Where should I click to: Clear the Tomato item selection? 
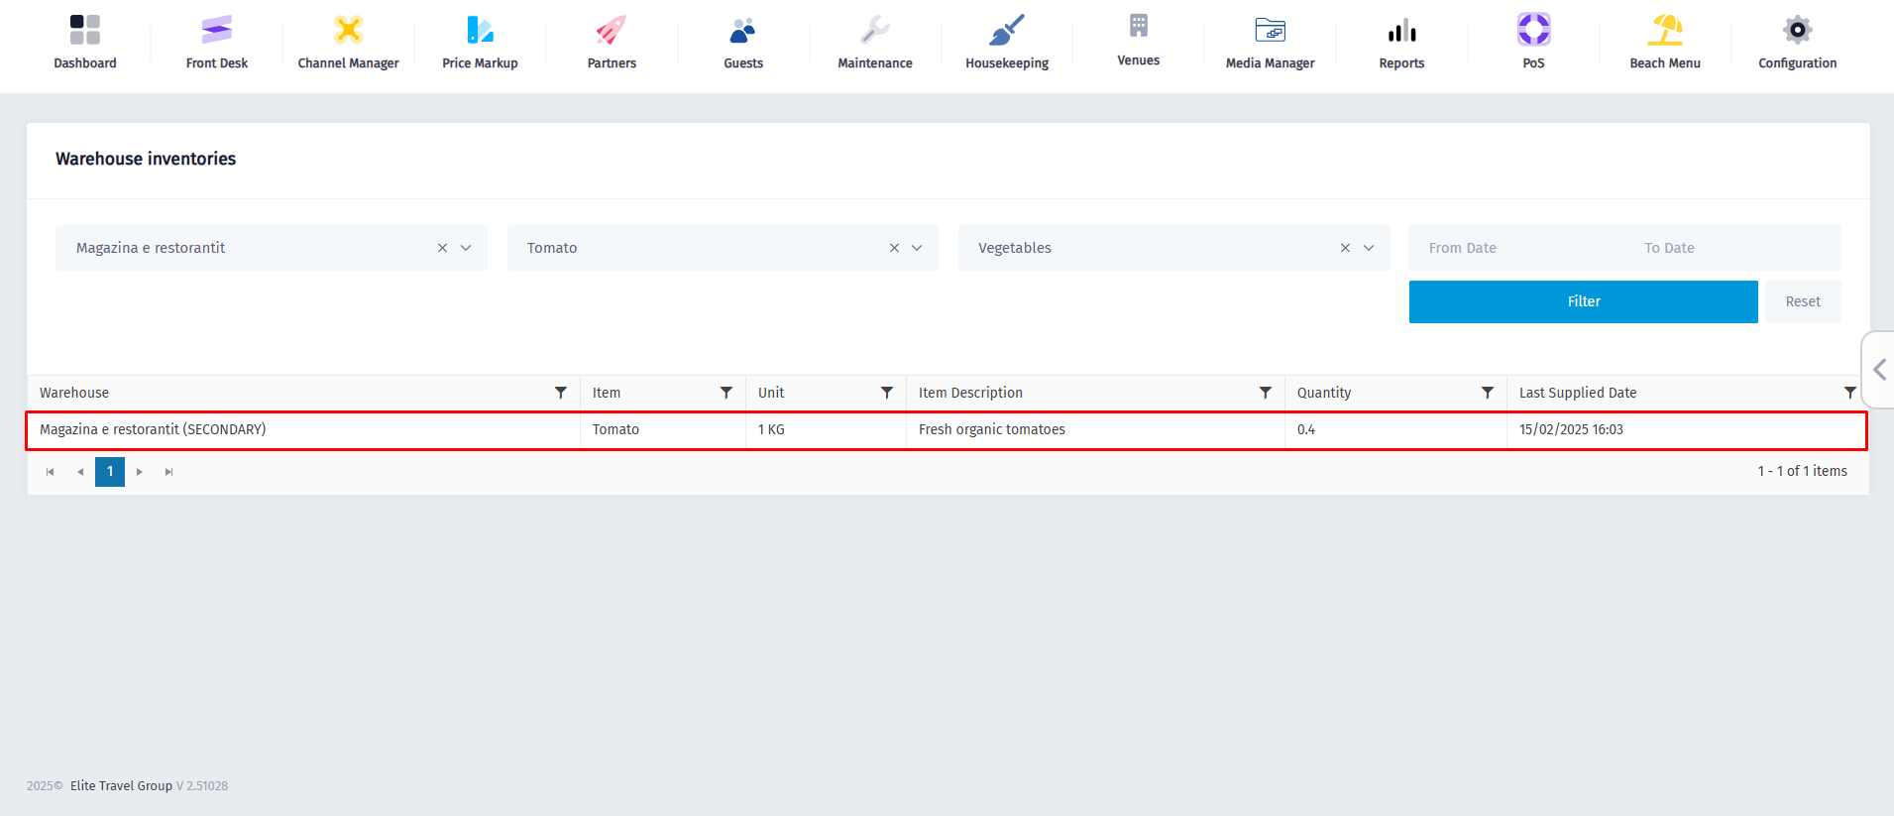(894, 248)
